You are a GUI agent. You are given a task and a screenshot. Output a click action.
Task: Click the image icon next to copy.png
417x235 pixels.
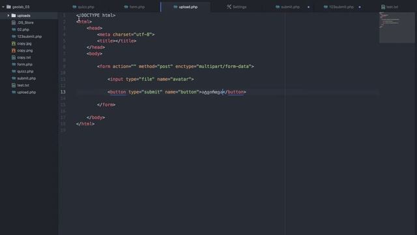pyautogui.click(x=14, y=50)
